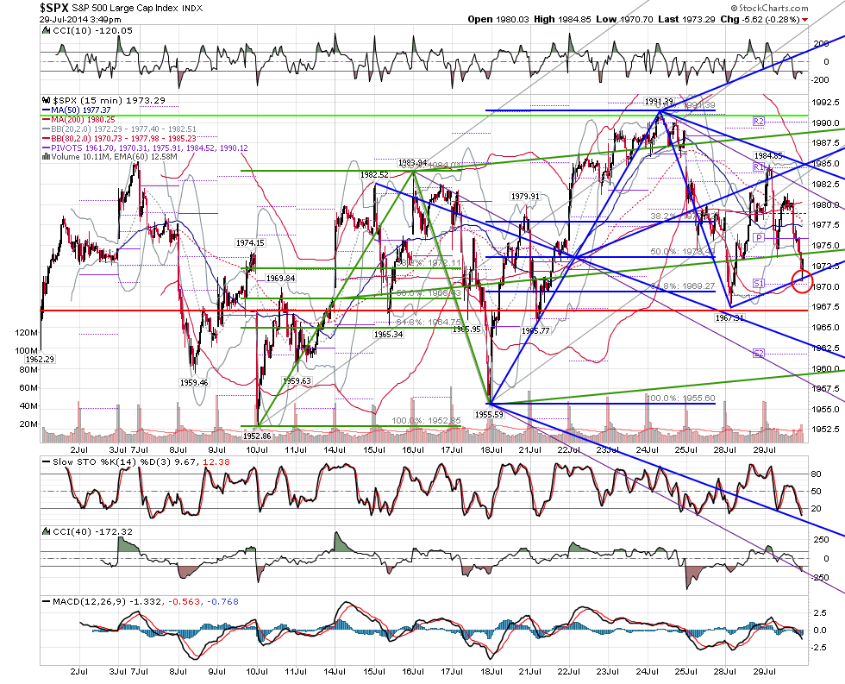
Task: Click the 1952.86 low price label
Action: [257, 436]
